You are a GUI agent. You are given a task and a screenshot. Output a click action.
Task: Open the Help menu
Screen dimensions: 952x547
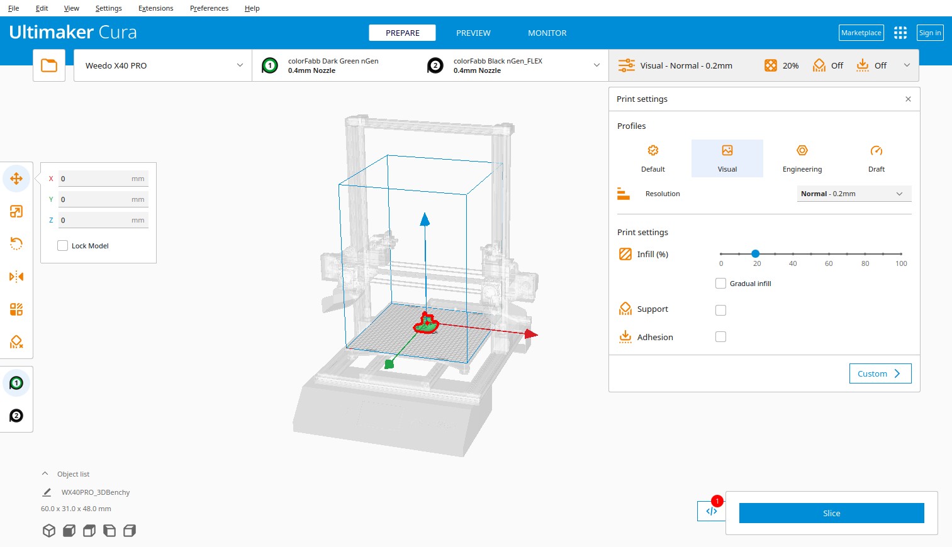(x=252, y=8)
